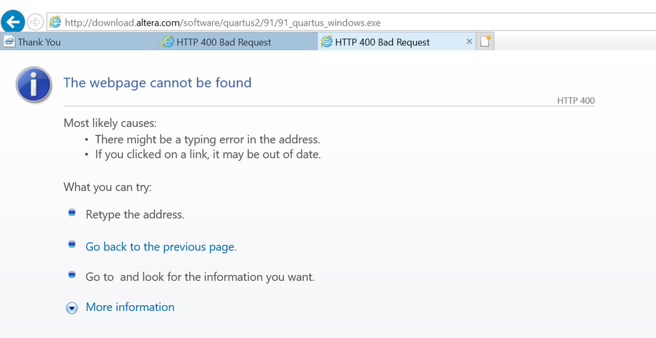Viewport: 656px width, 338px height.
Task: Click the favicon on the inactive HTTP 400 tab
Action: (168, 42)
